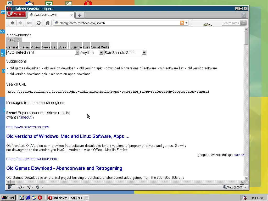Open the password wand key button
The width and height of the screenshot is (268, 201).
[29, 23]
